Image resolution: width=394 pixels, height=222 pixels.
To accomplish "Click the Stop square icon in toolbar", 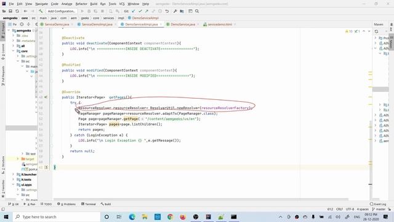I will coord(103,11).
